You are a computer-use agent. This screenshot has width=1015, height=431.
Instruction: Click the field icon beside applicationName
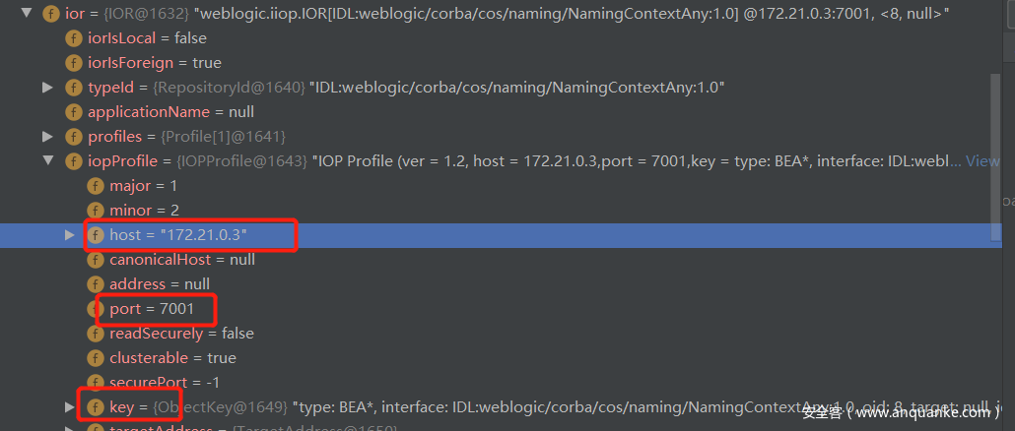tap(73, 112)
